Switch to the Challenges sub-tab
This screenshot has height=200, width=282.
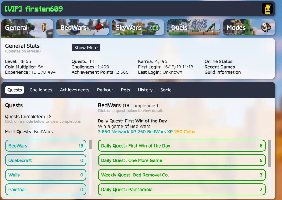[41, 90]
